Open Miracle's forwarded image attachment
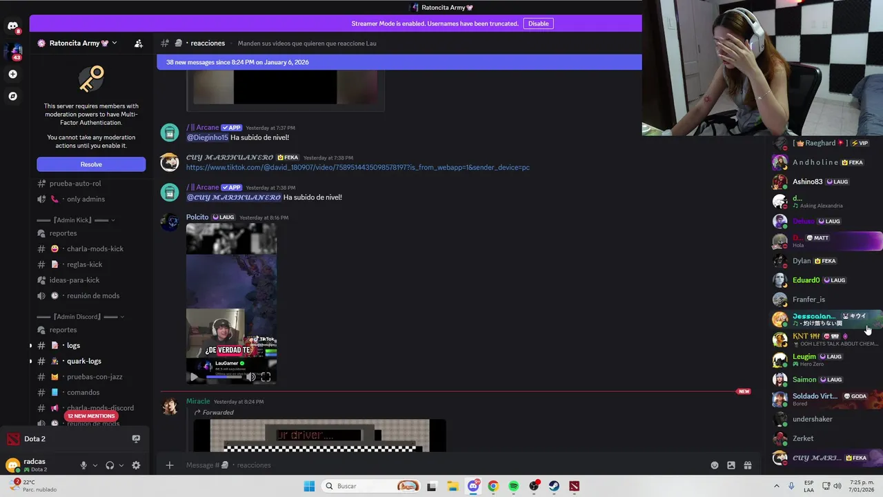This screenshot has width=883, height=497. [319, 436]
